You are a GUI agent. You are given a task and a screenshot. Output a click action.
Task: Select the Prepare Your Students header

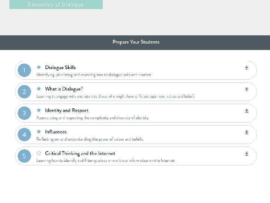(x=136, y=42)
